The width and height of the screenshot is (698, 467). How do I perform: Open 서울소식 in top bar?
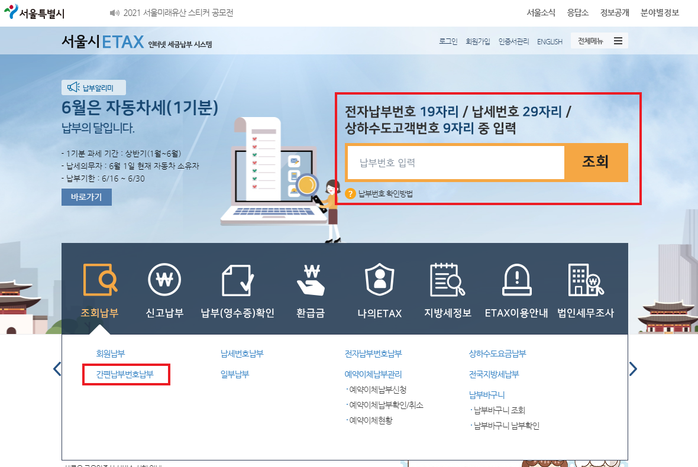(x=541, y=13)
